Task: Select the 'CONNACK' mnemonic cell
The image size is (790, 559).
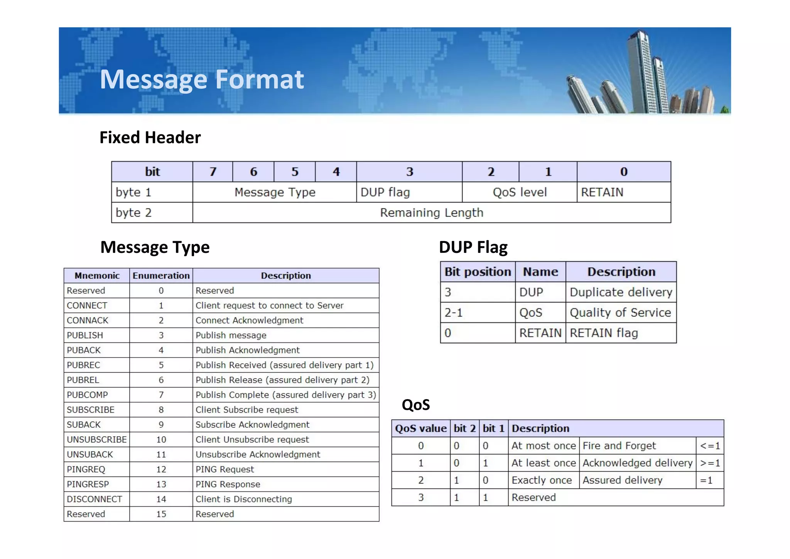Action: [x=97, y=320]
